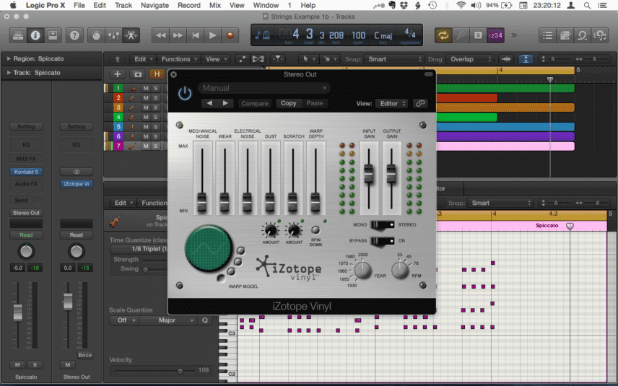The height and width of the screenshot is (386, 618).
Task: Click the plugin Link chain icon
Action: coord(420,104)
